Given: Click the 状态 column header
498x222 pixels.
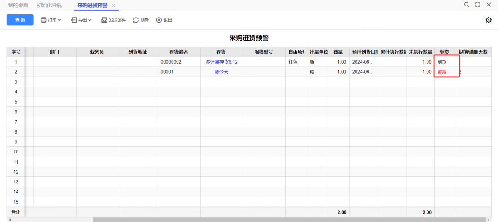Looking at the screenshot, I should [x=445, y=52].
